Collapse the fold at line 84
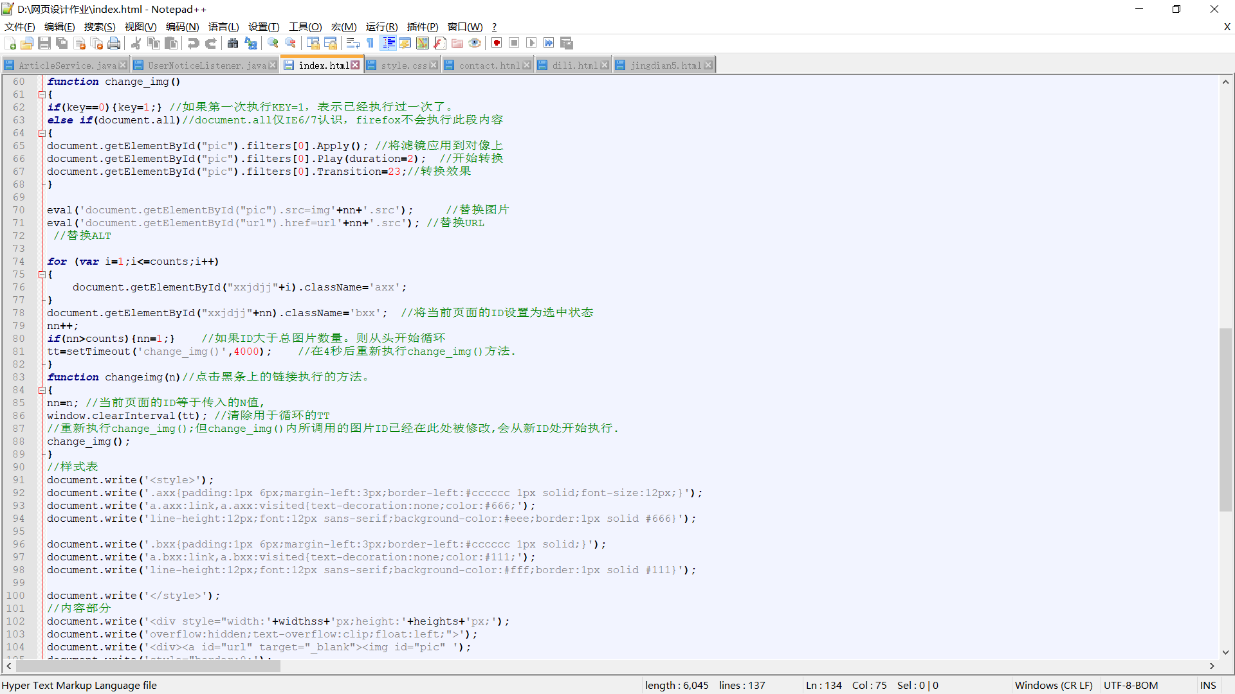The height and width of the screenshot is (694, 1235). (x=42, y=390)
